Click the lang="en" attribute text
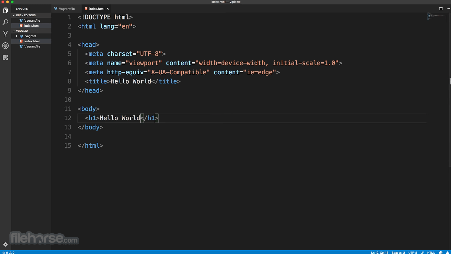Screen dimensions: 451x254 (x=116, y=26)
